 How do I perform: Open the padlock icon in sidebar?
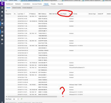[x=2, y=16]
